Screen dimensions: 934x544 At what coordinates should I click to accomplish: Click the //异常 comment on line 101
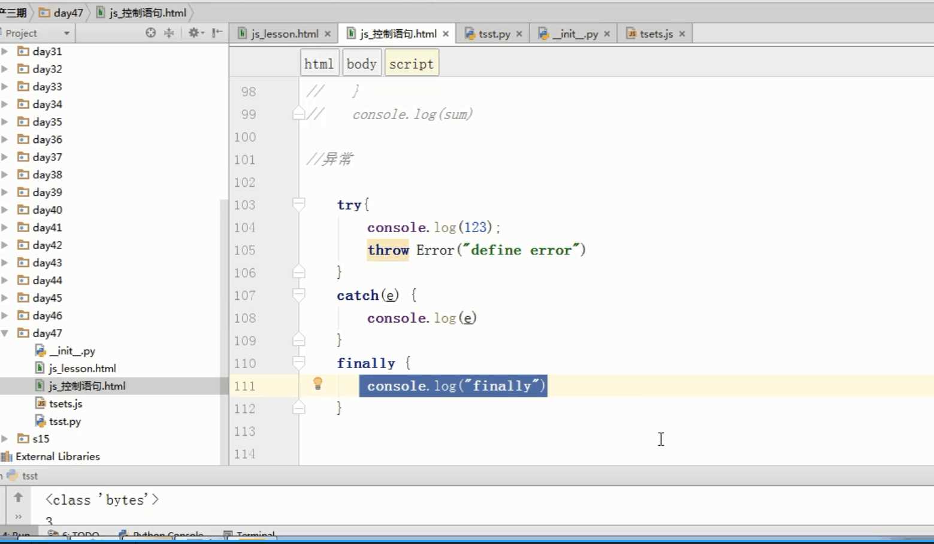click(x=330, y=159)
